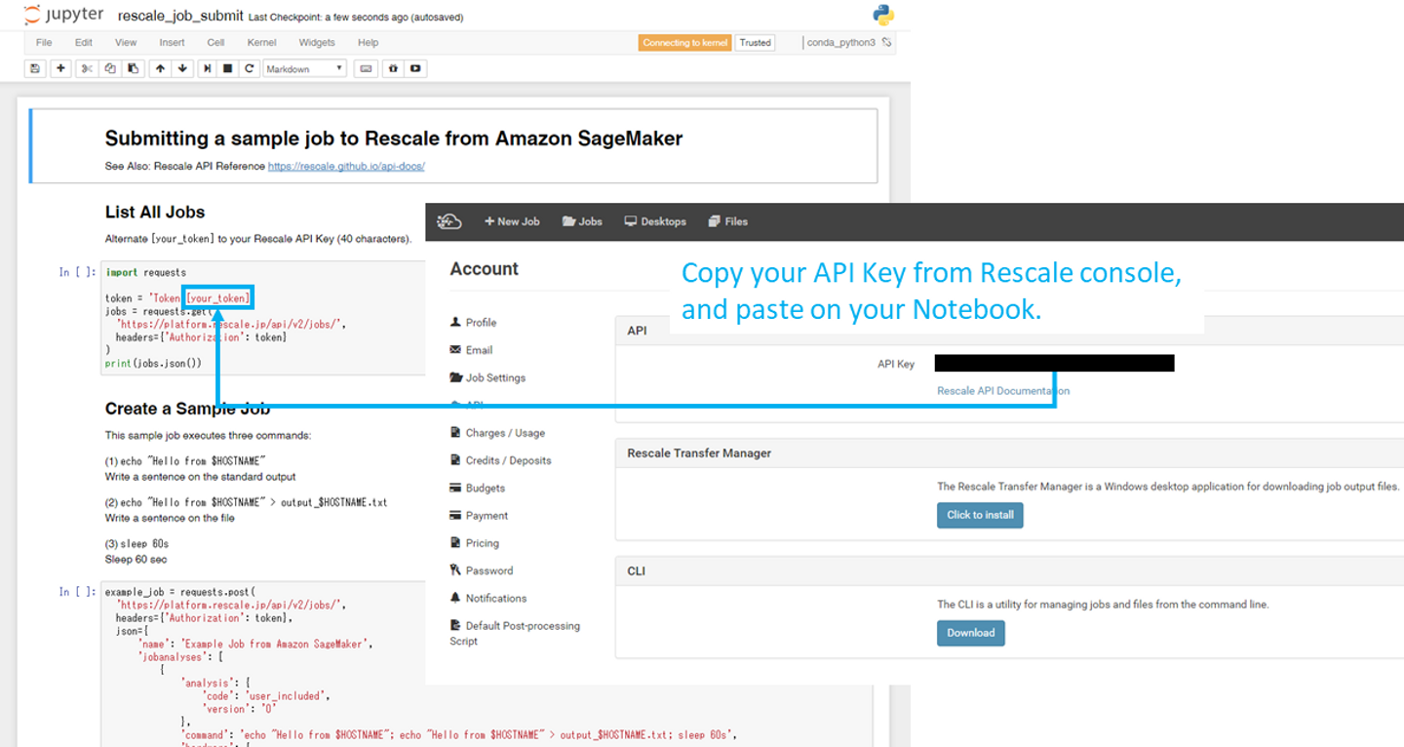Move the selected cell up

click(160, 68)
